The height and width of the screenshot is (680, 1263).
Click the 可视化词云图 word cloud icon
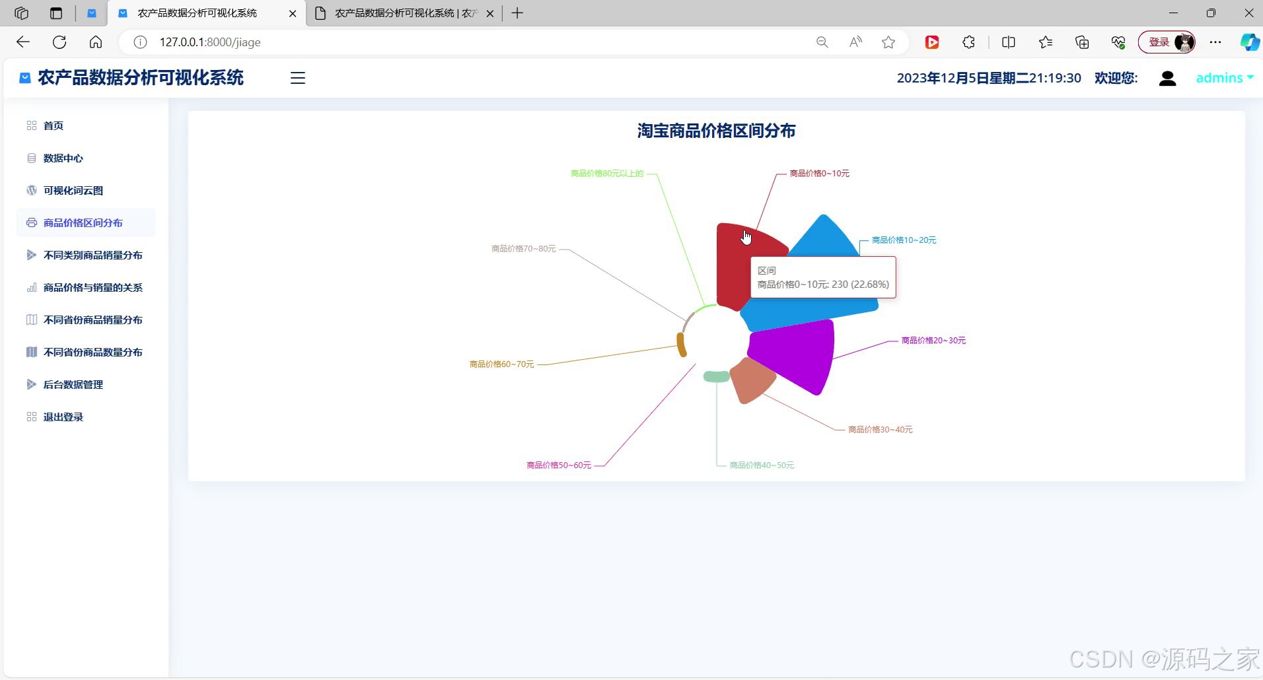[31, 190]
